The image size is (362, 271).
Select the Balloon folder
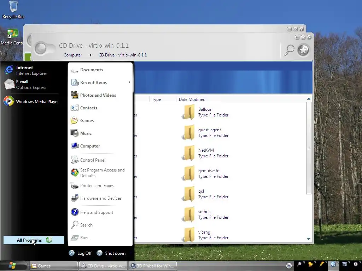pyautogui.click(x=205, y=112)
